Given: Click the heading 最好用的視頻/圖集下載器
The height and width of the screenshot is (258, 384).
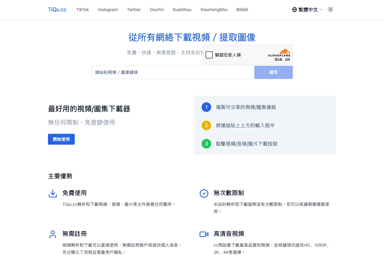Looking at the screenshot, I should (x=89, y=109).
